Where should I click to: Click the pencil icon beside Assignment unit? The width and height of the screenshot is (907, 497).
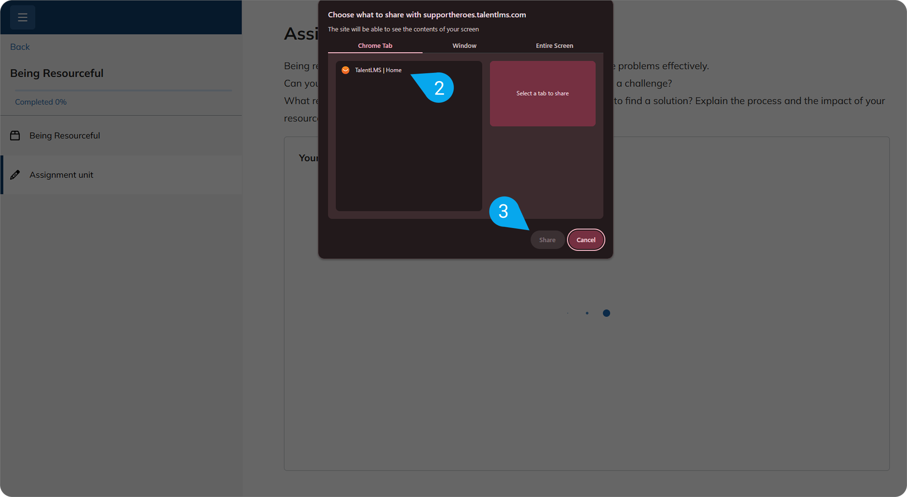[15, 175]
